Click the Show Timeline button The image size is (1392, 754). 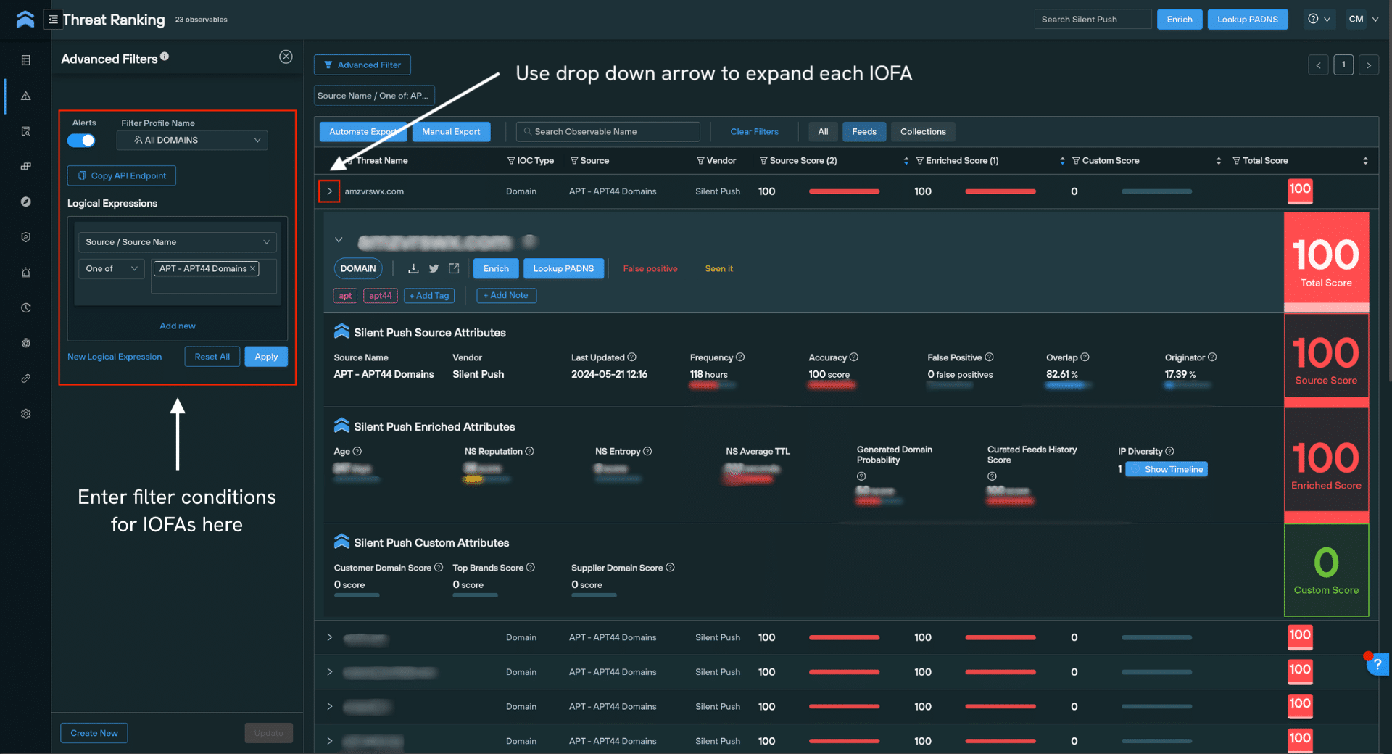tap(1167, 469)
